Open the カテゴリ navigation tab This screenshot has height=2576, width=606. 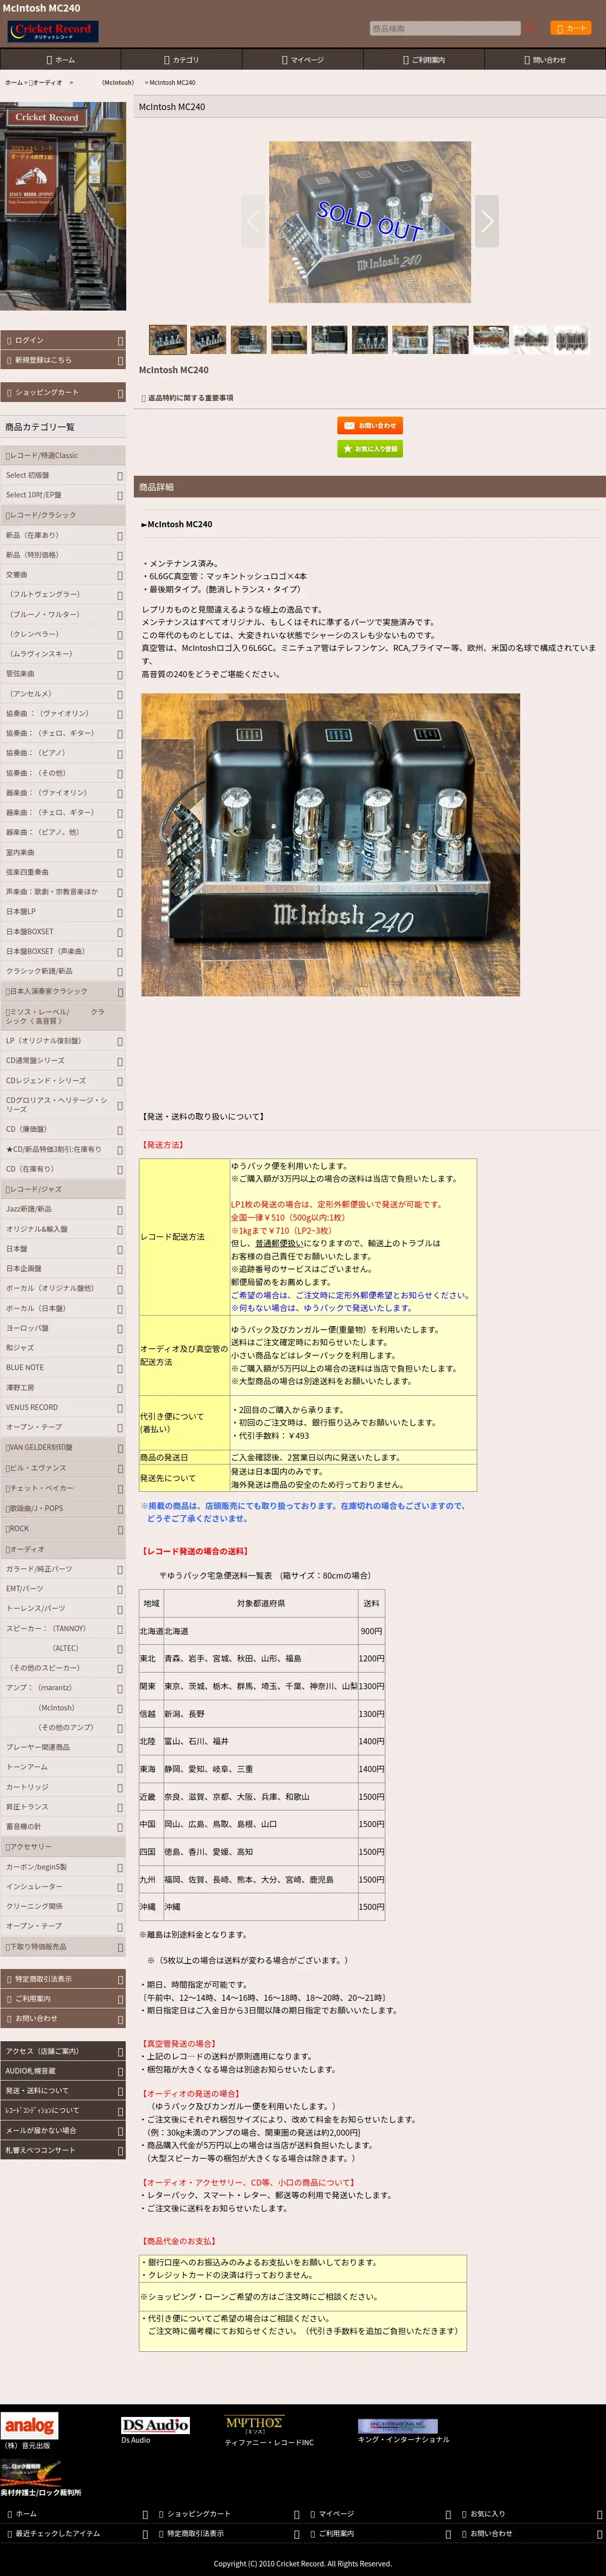coord(181,60)
